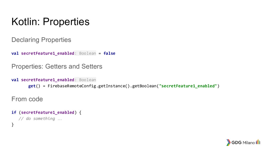Click the false keyword in first declaration

(x=109, y=53)
